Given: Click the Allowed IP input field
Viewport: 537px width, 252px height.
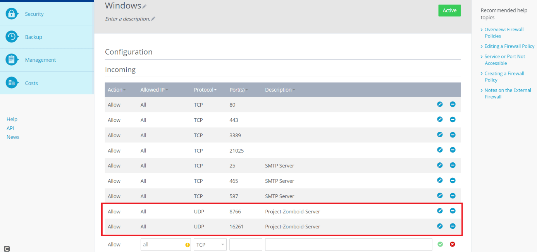Looking at the screenshot, I should coord(165,245).
